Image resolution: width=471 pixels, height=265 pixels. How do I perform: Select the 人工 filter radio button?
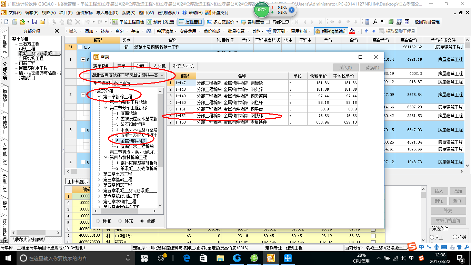click(x=432, y=237)
